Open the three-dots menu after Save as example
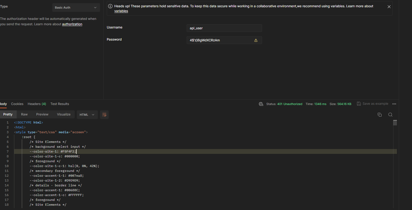Image resolution: width=412 pixels, height=210 pixels. pyautogui.click(x=394, y=104)
